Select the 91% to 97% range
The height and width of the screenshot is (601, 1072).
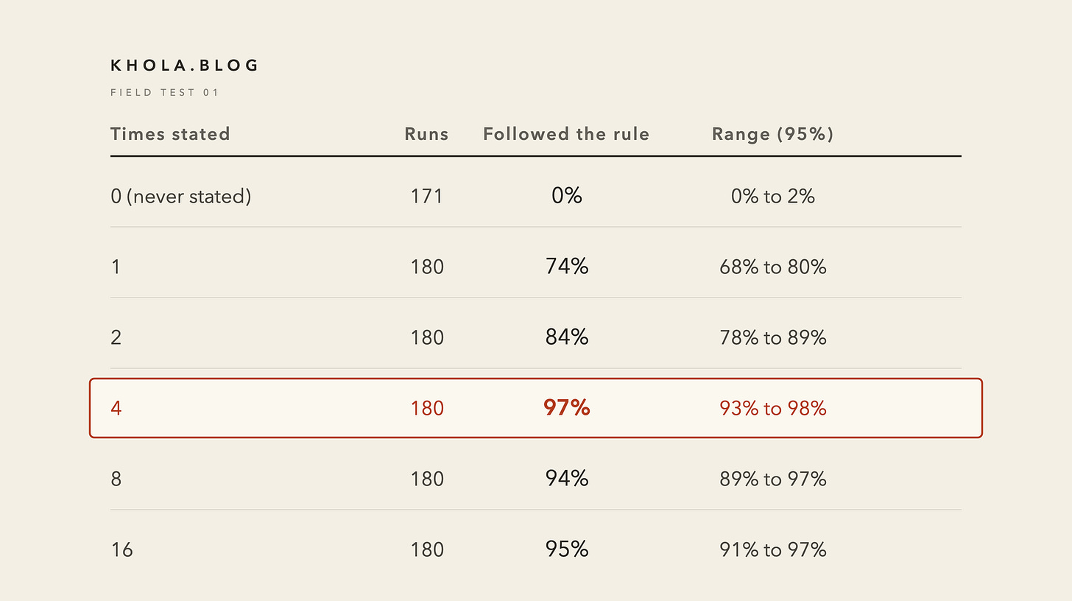coord(772,549)
